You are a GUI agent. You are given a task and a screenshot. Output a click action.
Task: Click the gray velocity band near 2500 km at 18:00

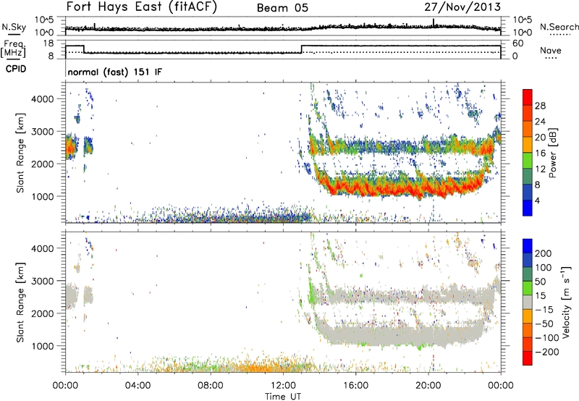tap(392, 295)
